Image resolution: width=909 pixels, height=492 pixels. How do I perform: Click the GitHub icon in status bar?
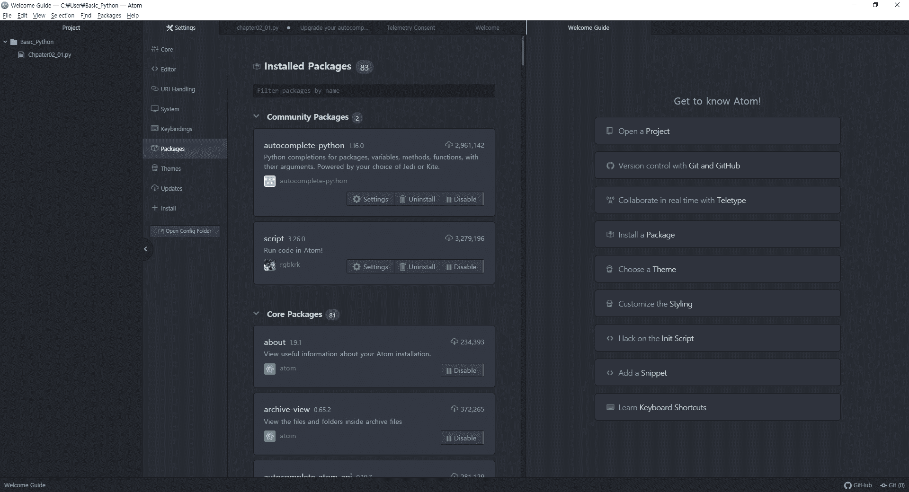coord(848,485)
